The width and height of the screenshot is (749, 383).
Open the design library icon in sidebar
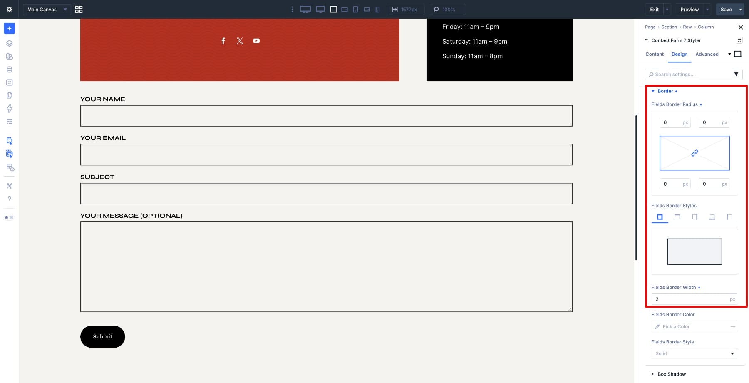9,56
